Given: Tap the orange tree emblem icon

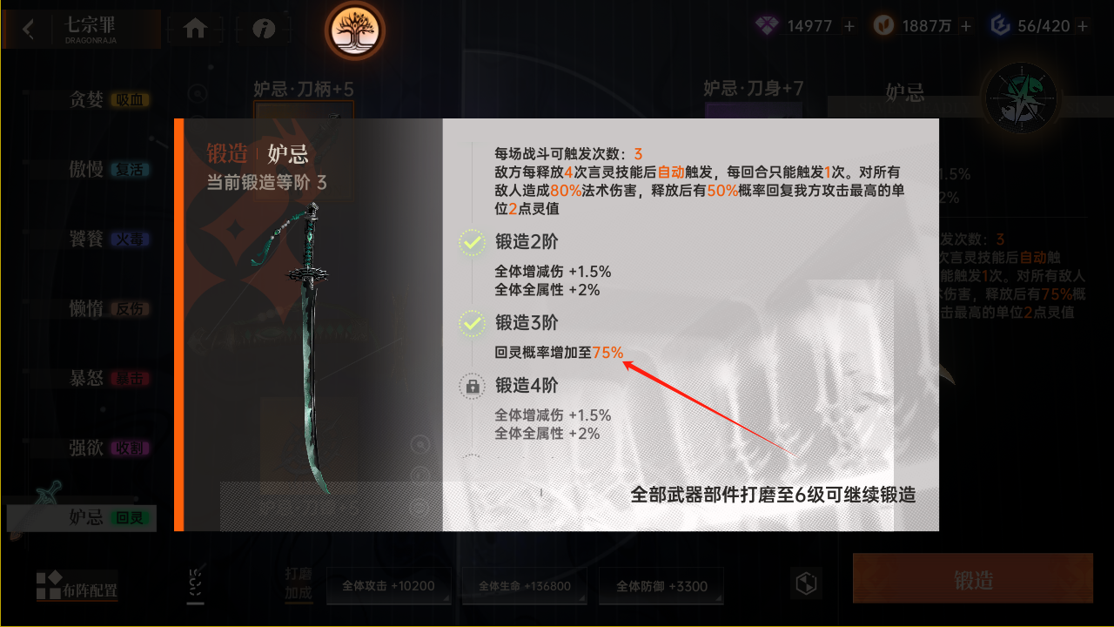Looking at the screenshot, I should (x=355, y=30).
